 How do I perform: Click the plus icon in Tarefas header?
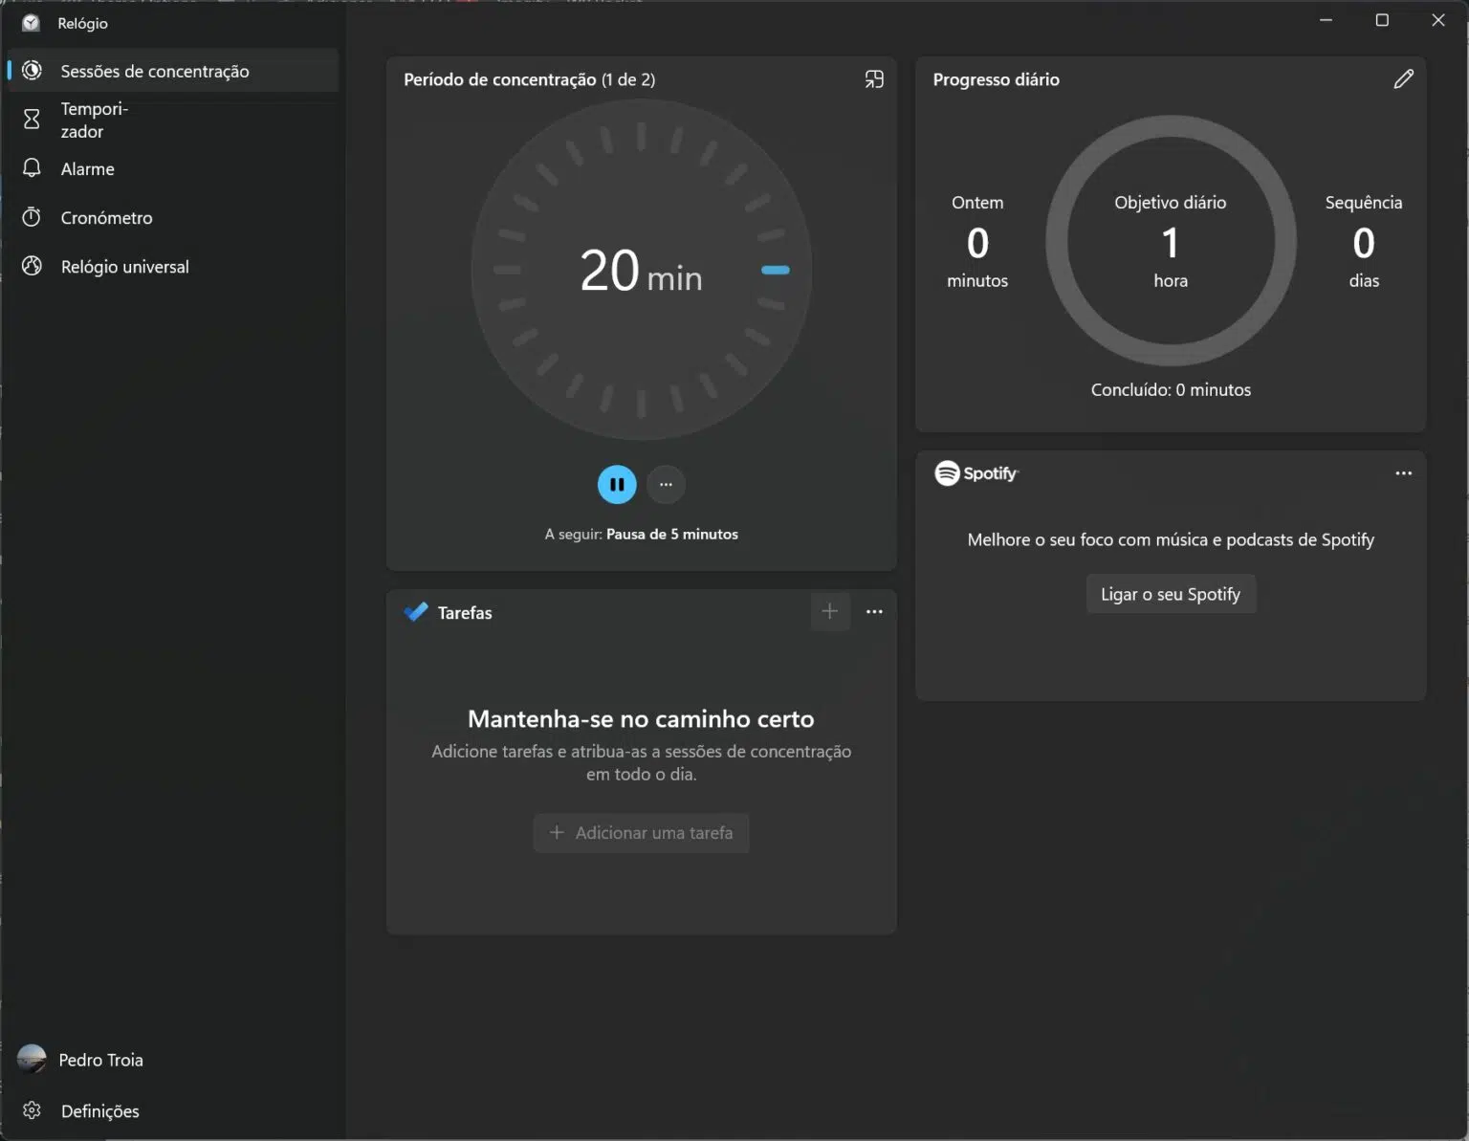coord(829,612)
